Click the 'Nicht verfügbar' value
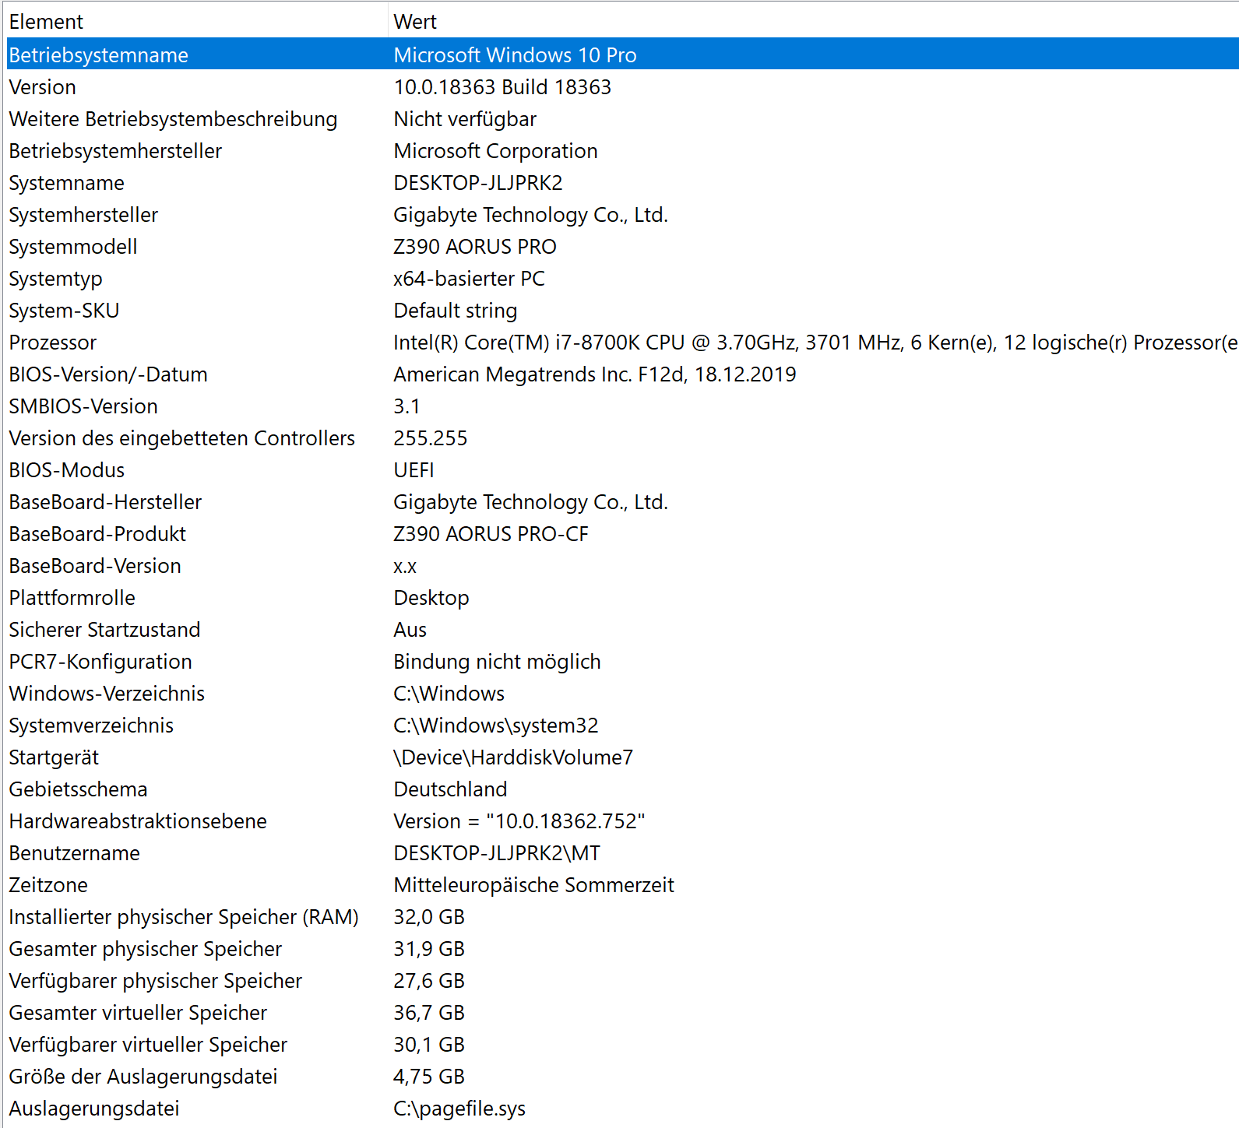 point(465,119)
